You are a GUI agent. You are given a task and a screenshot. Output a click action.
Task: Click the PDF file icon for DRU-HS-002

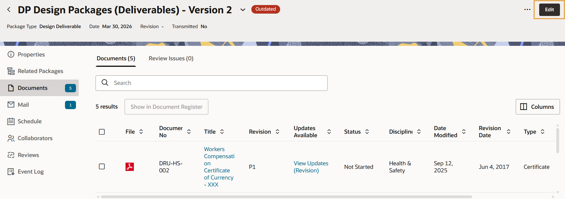[x=130, y=167]
